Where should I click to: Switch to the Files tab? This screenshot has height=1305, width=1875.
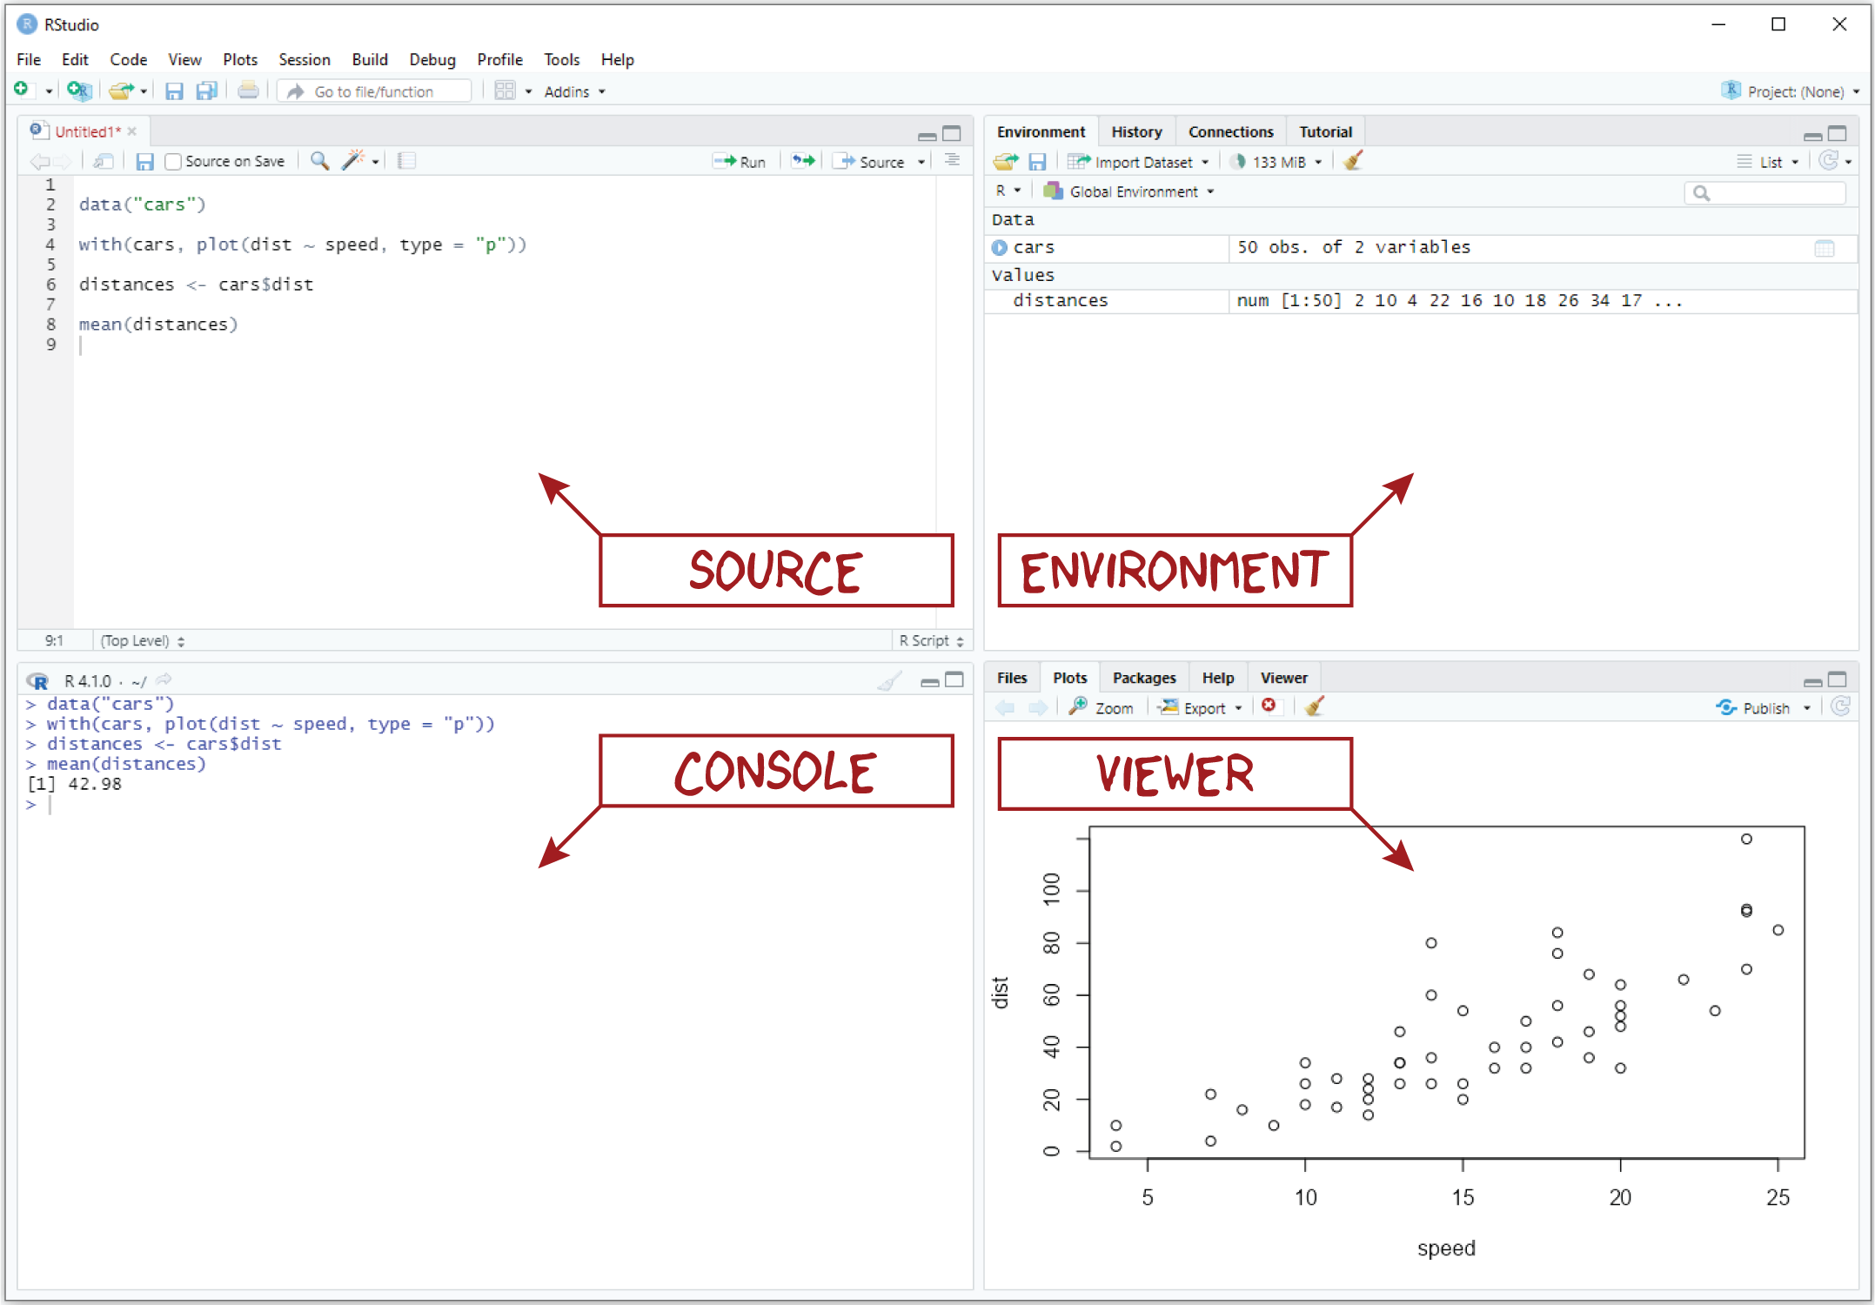[x=1011, y=678]
